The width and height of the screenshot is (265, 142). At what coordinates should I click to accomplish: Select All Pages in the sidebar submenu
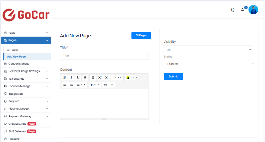pyautogui.click(x=13, y=50)
